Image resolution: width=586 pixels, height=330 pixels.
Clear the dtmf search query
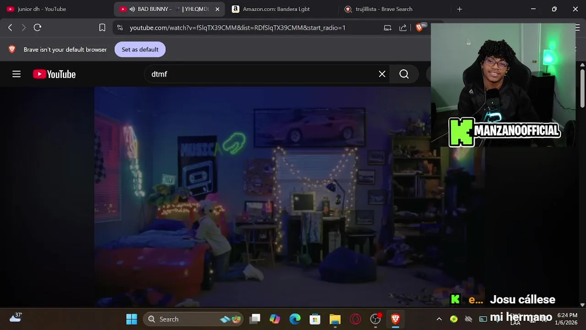pos(382,74)
